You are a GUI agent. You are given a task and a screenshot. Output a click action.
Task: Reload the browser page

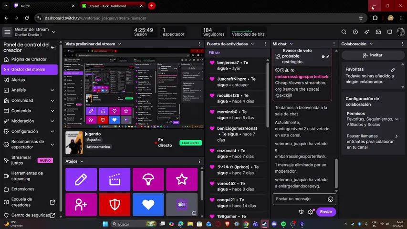(27, 18)
